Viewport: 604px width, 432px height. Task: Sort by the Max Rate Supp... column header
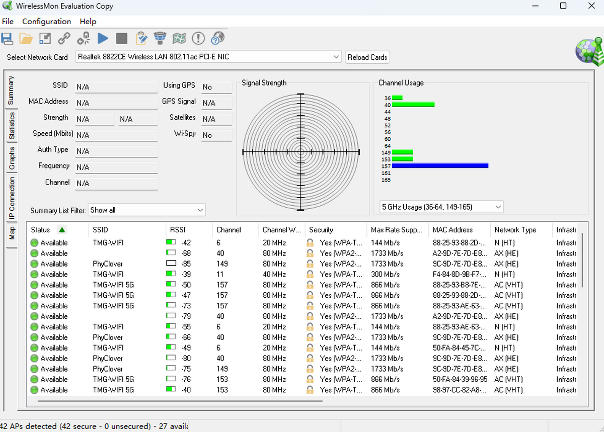398,230
